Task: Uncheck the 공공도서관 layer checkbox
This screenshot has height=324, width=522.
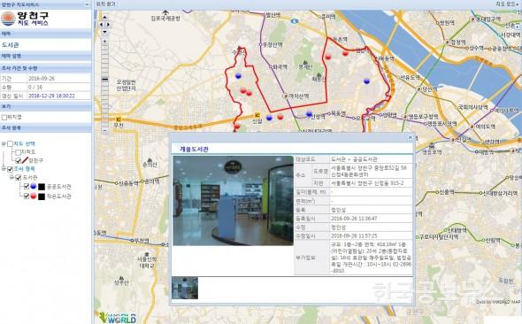Action: (27, 187)
